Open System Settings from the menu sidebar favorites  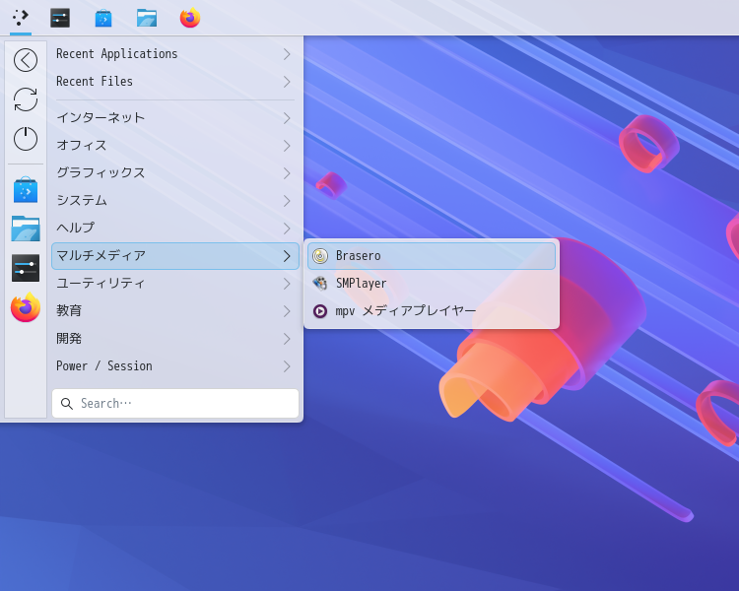tap(26, 268)
